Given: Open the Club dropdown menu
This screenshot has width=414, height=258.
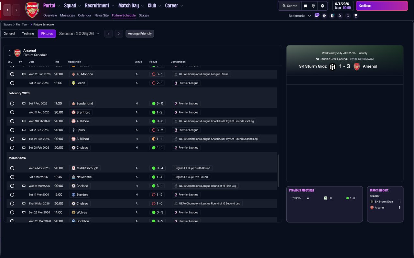Looking at the screenshot, I should (154, 5).
